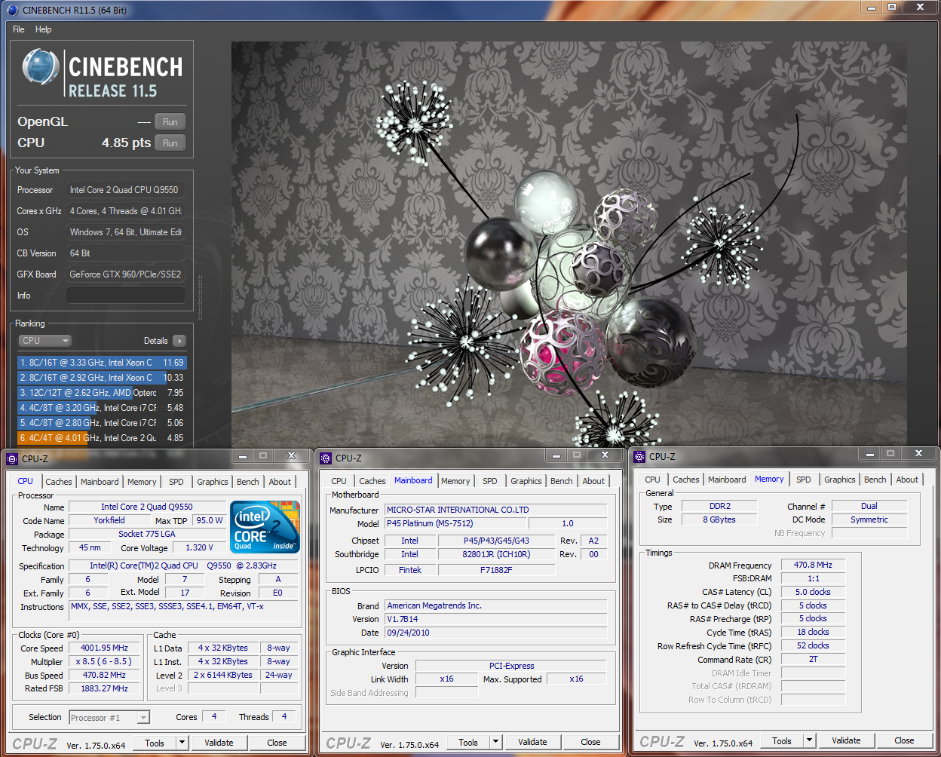This screenshot has width=941, height=757.
Task: Click Tools button in right CPU-Z window
Action: (782, 741)
